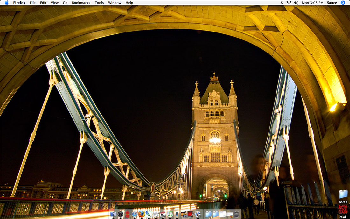Screen dimensions: 350x219
Task: Restore the minimized white document window
Action: coord(222,214)
